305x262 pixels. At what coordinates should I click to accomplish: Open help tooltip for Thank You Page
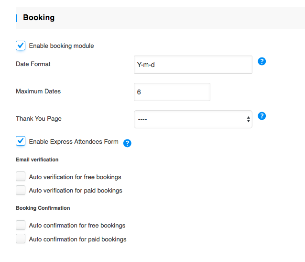pyautogui.click(x=261, y=116)
